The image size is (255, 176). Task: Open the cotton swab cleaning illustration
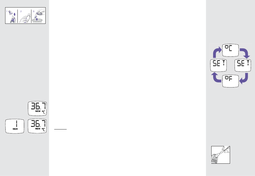click(x=221, y=155)
